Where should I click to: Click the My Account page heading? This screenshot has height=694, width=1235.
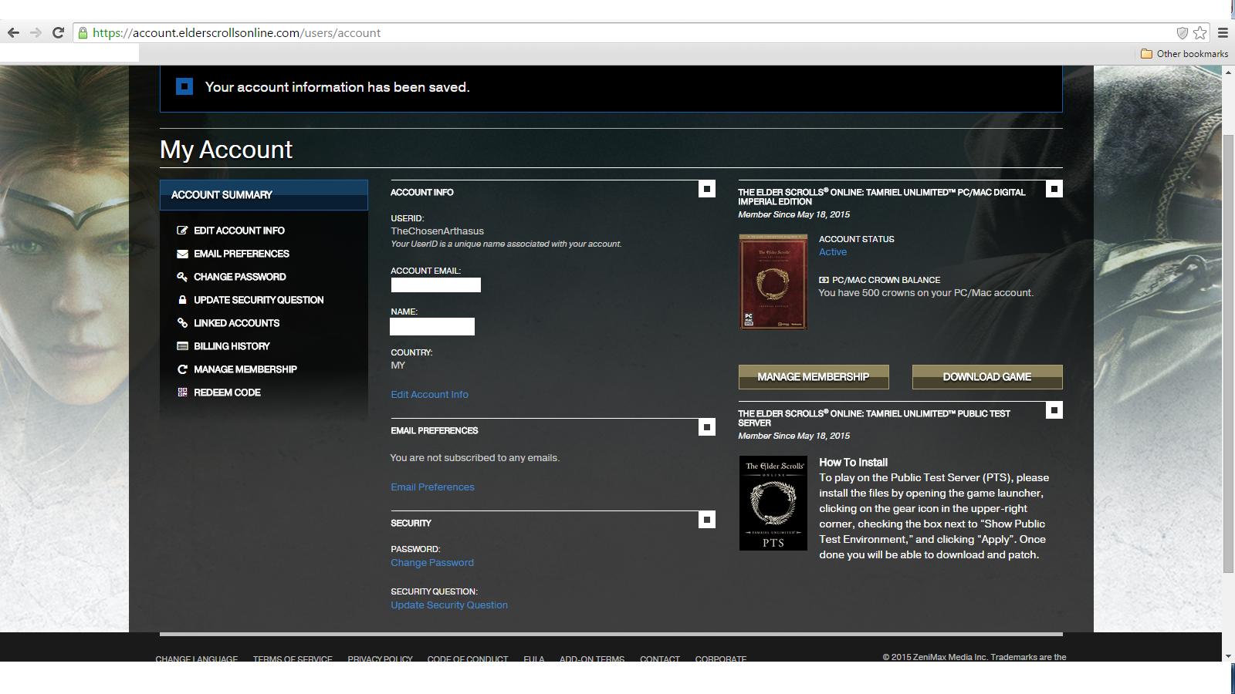point(226,150)
